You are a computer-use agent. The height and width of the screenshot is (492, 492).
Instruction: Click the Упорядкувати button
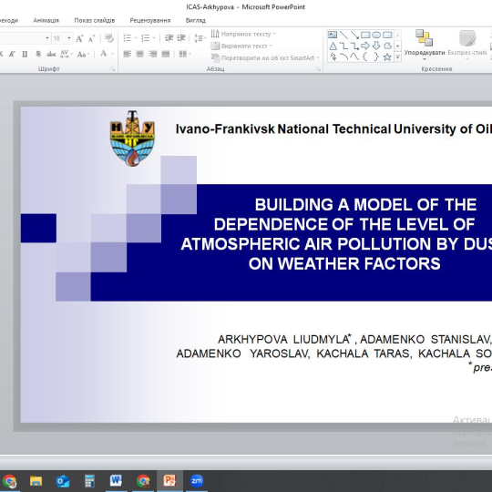pos(425,45)
